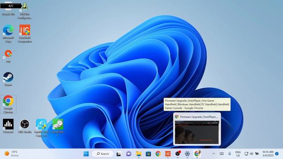Switch to the Firmware Upgrade Chrome window preview
The width and height of the screenshot is (283, 159).
point(197,129)
